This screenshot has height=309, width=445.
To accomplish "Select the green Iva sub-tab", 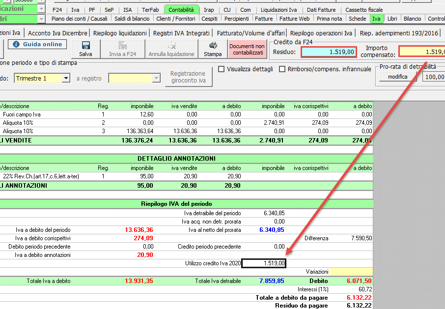I will (x=376, y=19).
